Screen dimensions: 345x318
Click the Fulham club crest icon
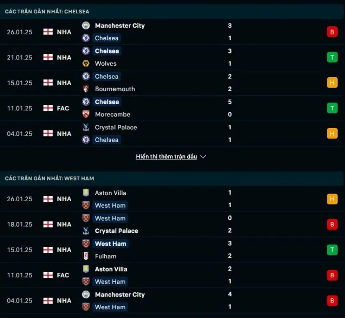(x=86, y=256)
